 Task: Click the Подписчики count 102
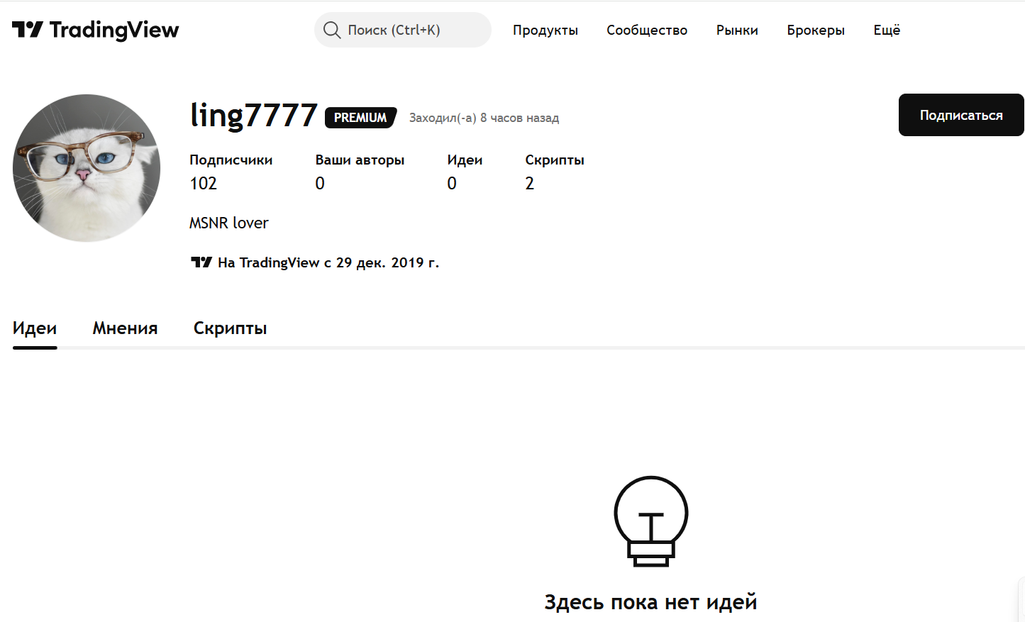point(204,183)
